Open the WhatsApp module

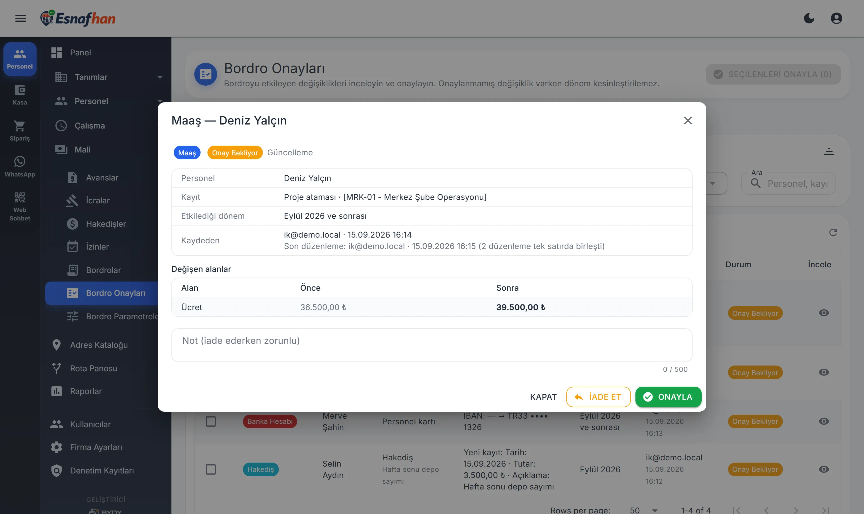click(x=20, y=167)
